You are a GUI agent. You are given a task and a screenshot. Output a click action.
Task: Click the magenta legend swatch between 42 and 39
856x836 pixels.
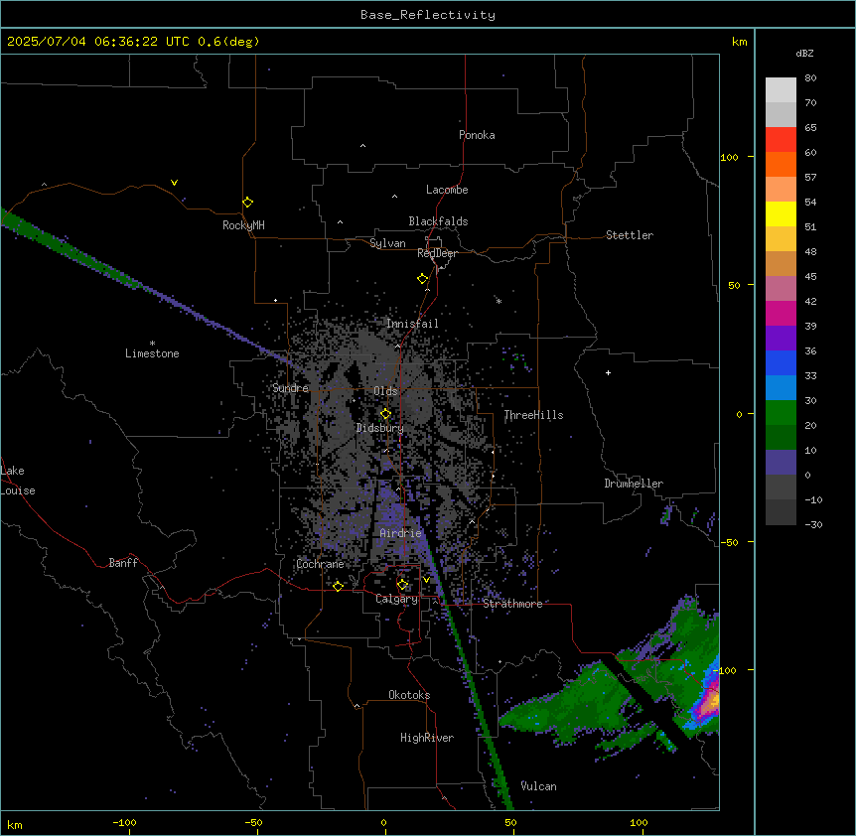pos(781,313)
